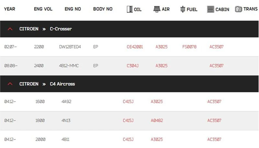Click the TRANS filter icon in header
Viewport: 259px width, 148px height.
tap(238, 9)
